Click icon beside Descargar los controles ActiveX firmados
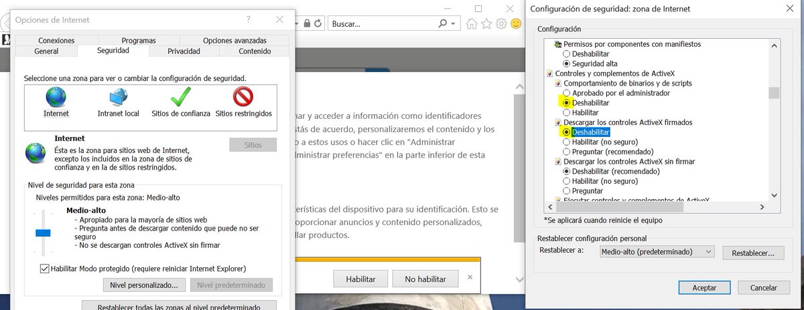804x310 pixels. (558, 123)
